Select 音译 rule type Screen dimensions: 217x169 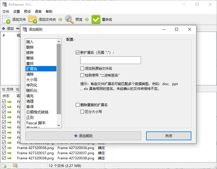[41, 107]
